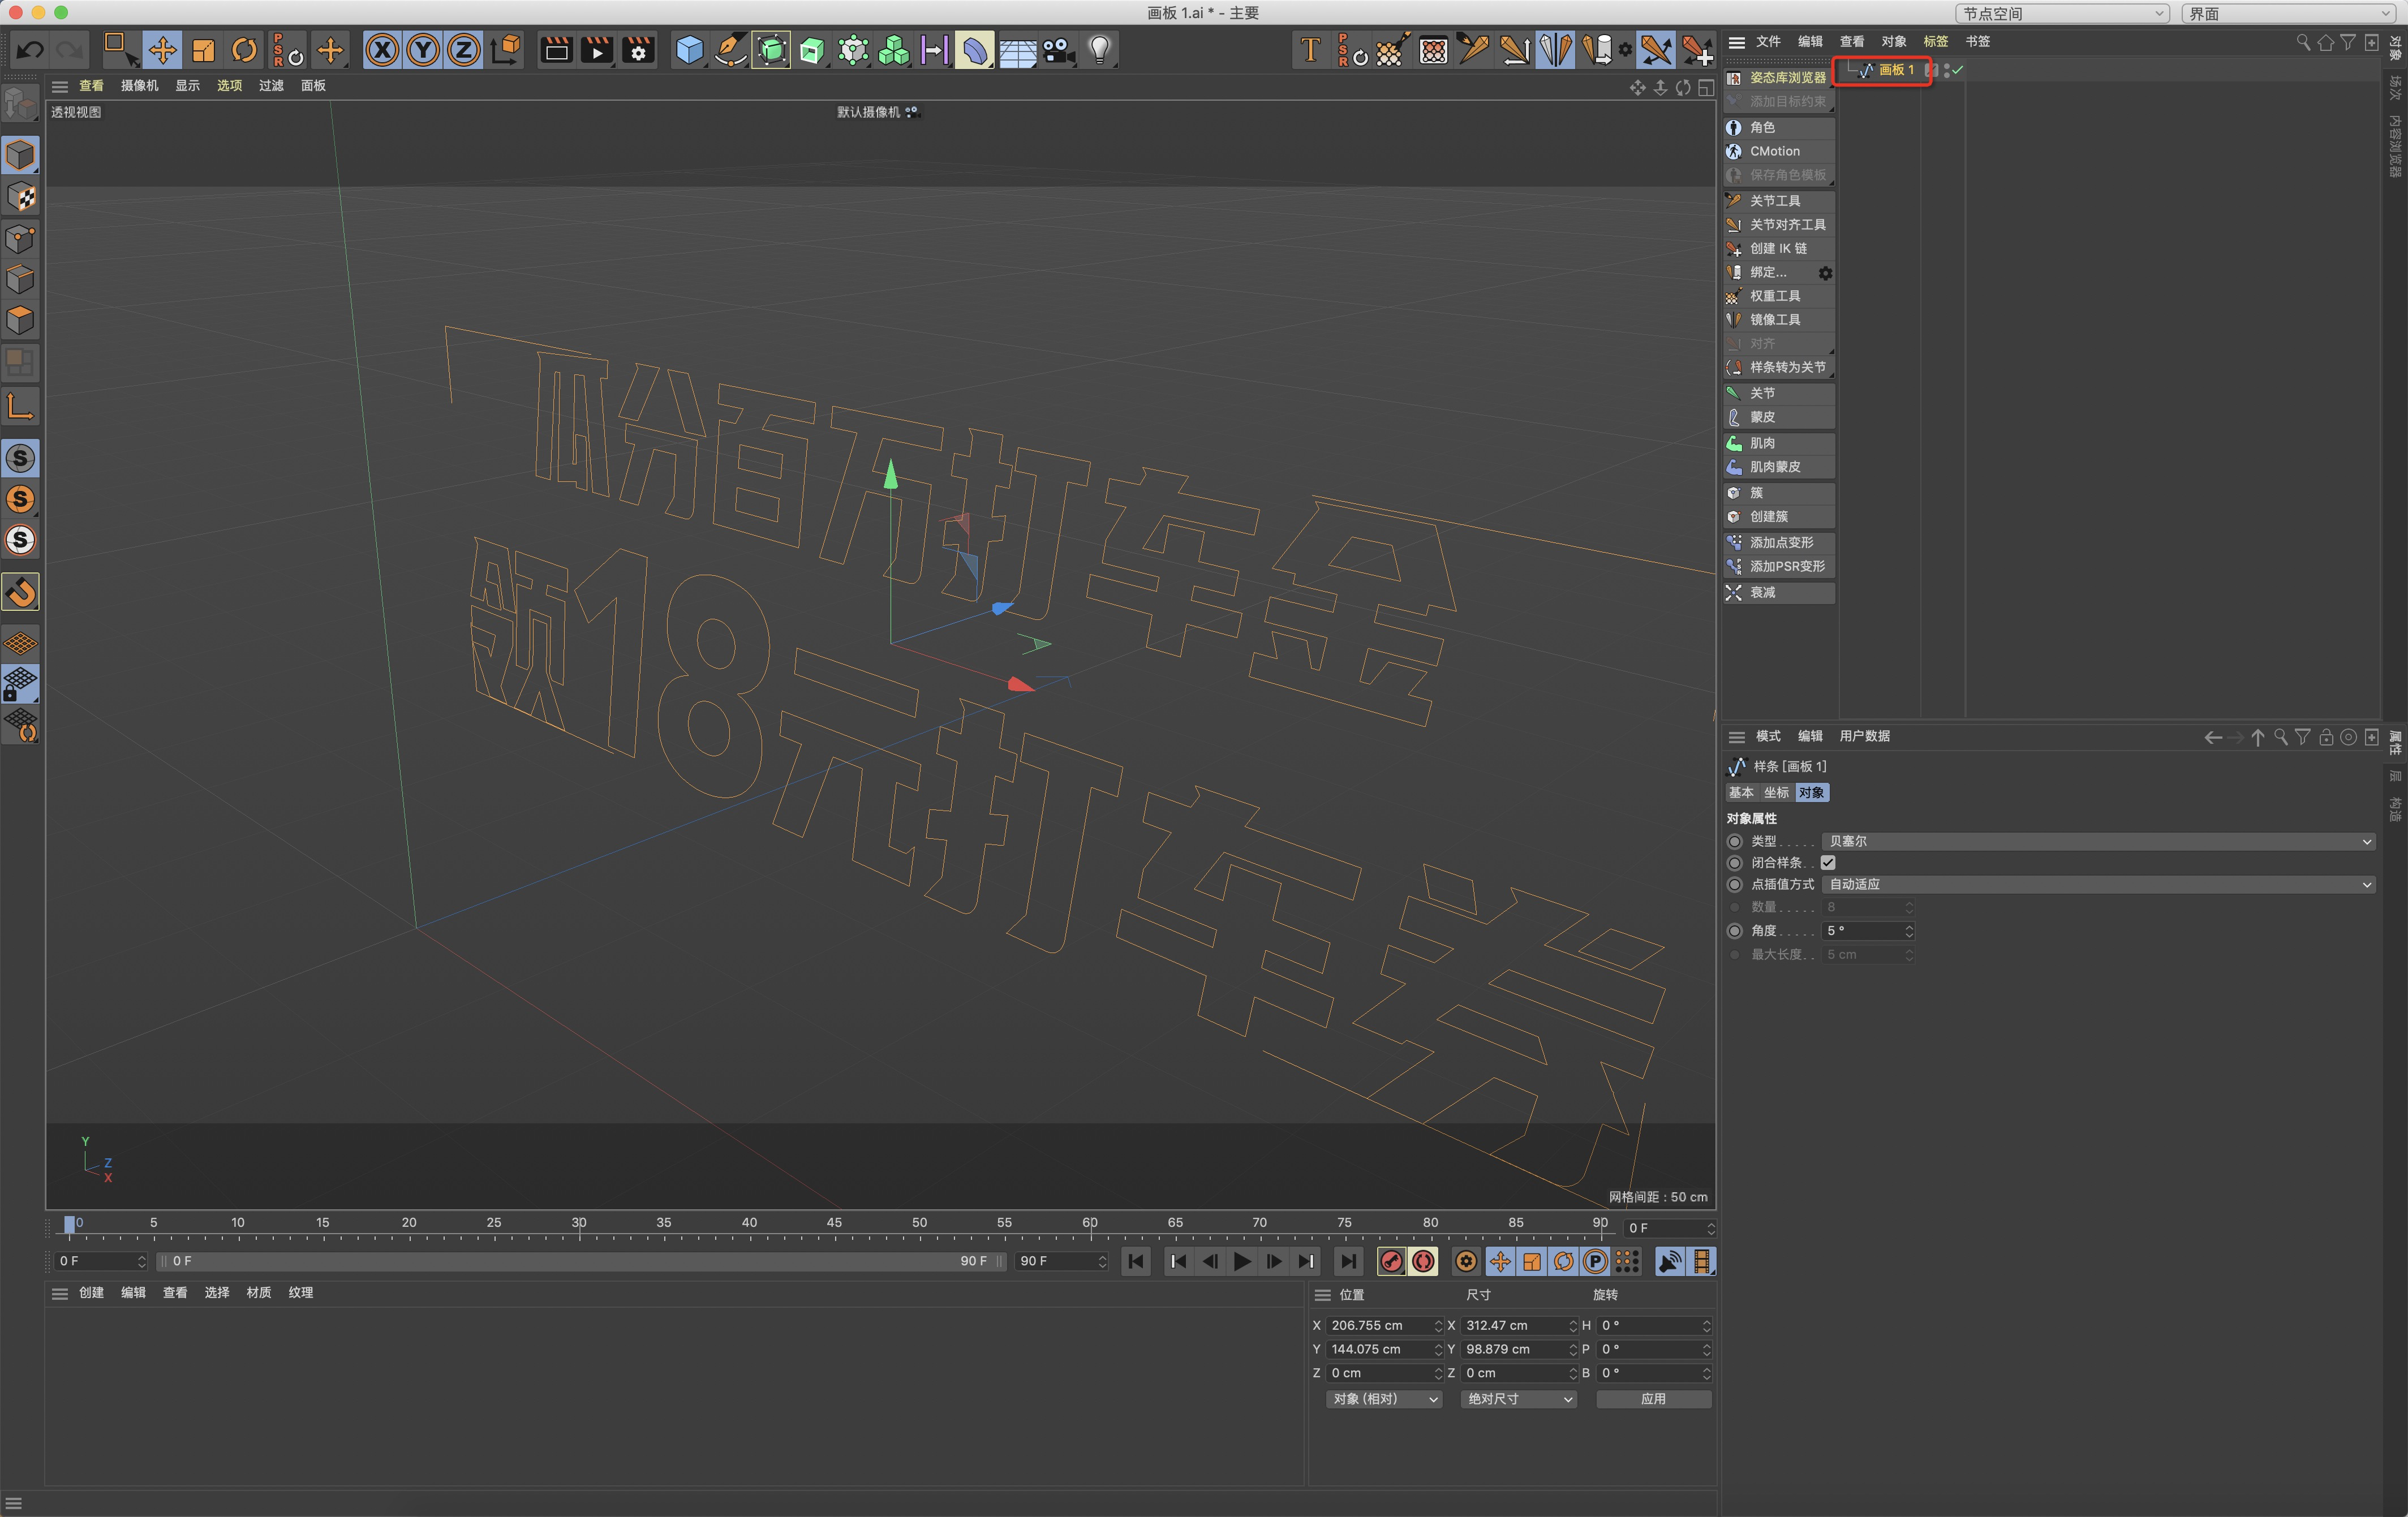Viewport: 2408px width, 1517px height.
Task: Open Edit Render Settings icon
Action: point(638,49)
